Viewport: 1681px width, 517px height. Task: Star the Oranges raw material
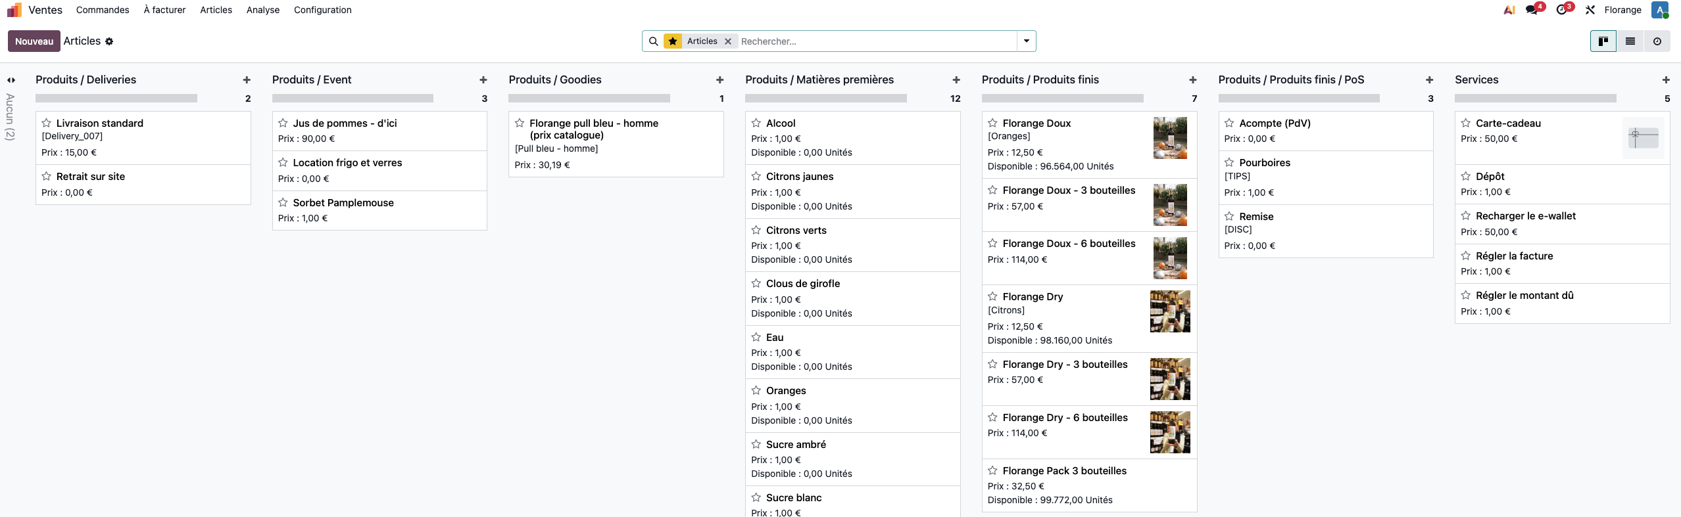756,390
